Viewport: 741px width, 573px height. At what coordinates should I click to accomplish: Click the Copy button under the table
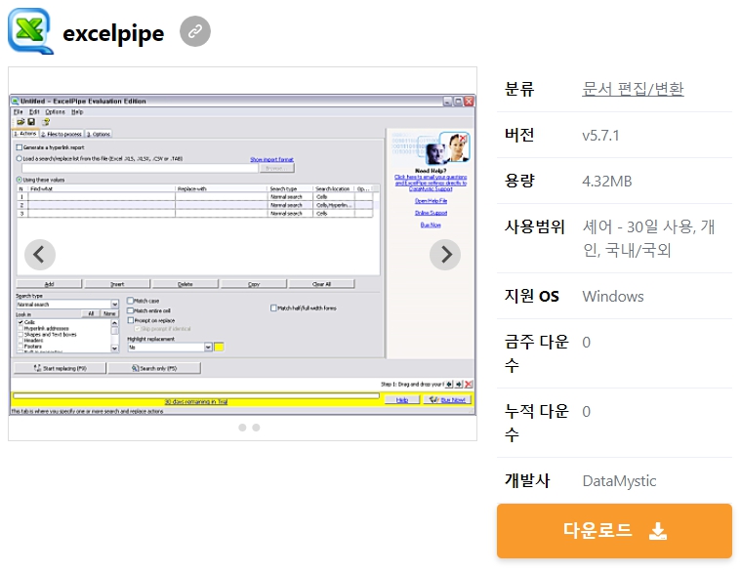coord(254,284)
